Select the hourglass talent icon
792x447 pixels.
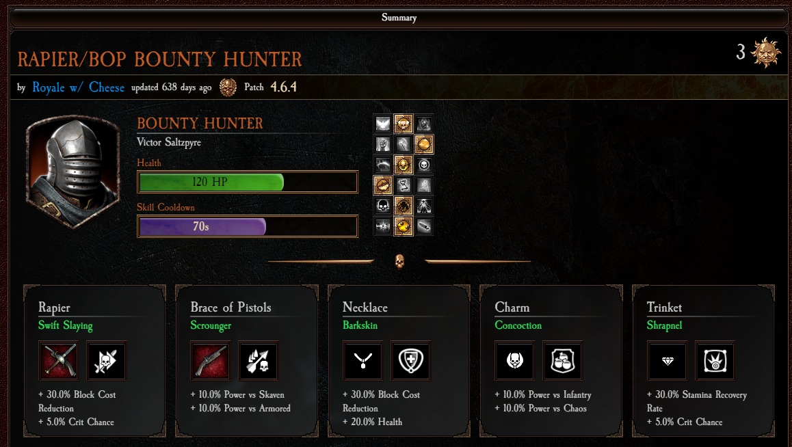coord(403,185)
